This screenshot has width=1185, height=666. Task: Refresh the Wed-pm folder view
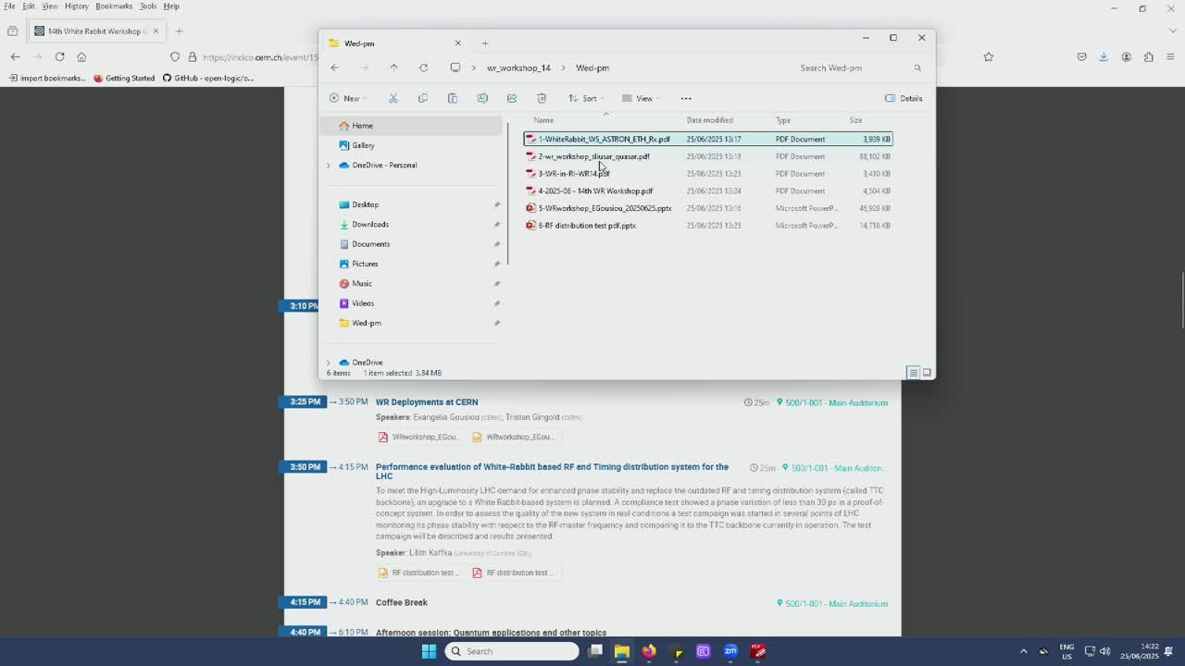point(423,68)
